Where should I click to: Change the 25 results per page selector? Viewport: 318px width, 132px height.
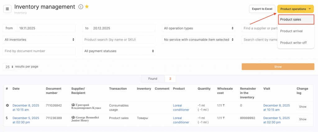coord(8,67)
